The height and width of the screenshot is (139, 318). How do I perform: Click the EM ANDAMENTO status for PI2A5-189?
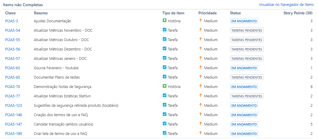pos(244,134)
